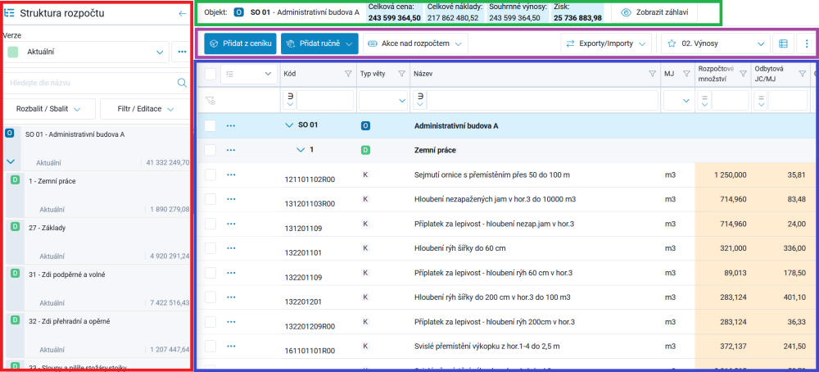The image size is (819, 372).
Task: Toggle Zobrazit záhlaví eye button
Action: tap(654, 12)
